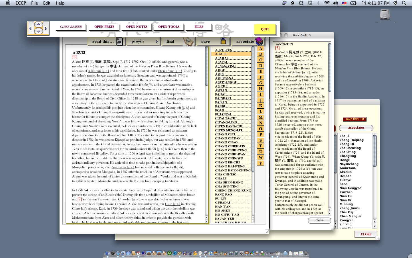Click footnote marker [6] under A-KUEI heading
Viewport: 412px width, 258px height.
74,57
